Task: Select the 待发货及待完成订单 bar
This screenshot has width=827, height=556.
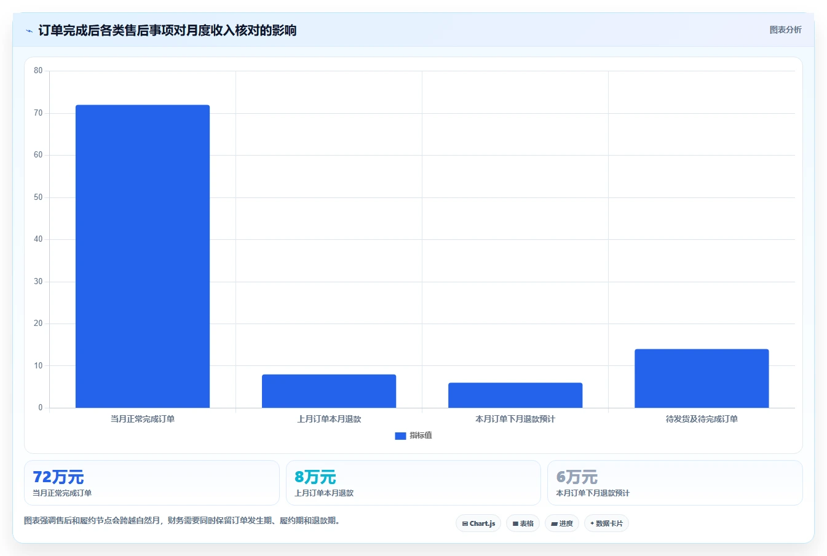Action: click(702, 378)
